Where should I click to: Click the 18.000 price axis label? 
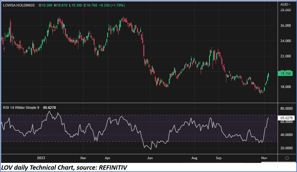[285, 87]
